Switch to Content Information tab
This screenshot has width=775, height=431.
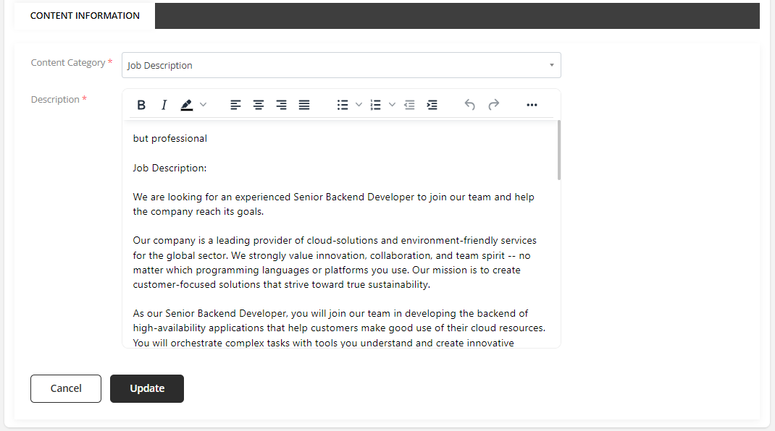point(85,15)
